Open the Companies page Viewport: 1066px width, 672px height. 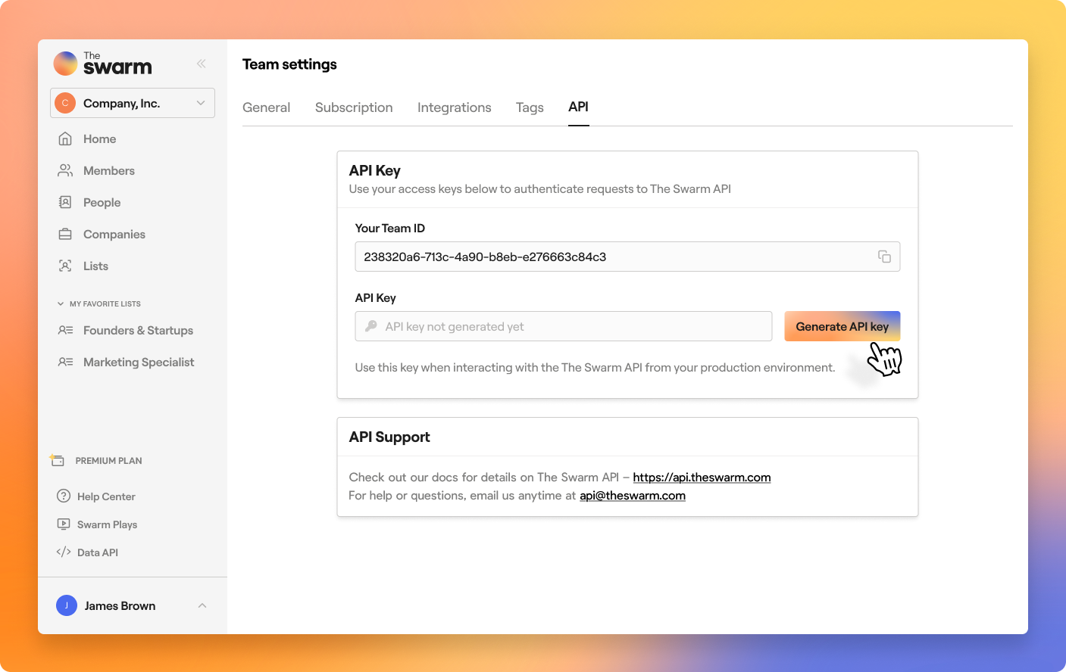tap(114, 235)
